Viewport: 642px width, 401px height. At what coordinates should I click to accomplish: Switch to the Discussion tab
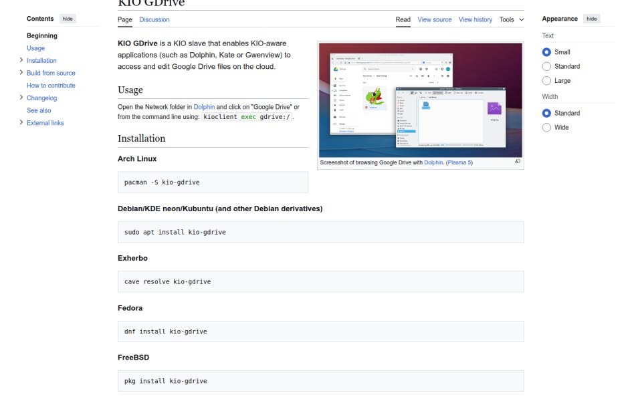[x=154, y=19]
